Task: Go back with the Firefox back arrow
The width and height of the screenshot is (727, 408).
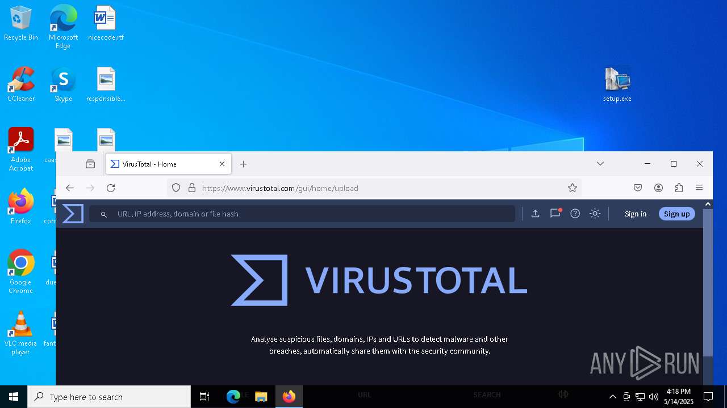Action: tap(70, 188)
